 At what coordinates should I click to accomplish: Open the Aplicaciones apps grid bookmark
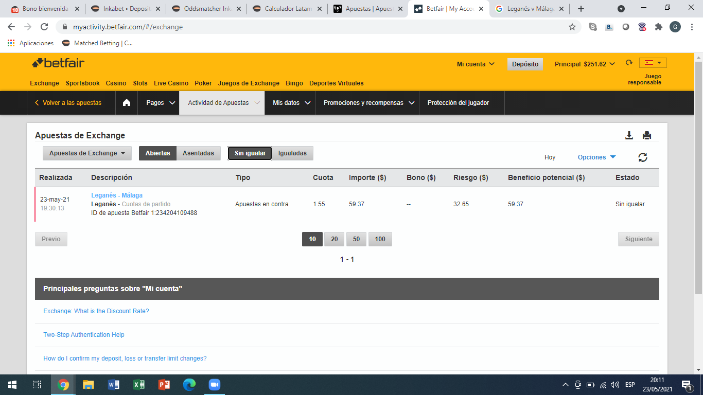click(x=30, y=43)
